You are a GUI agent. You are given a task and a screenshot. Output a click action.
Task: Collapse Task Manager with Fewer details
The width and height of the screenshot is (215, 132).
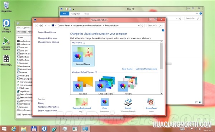coord(24,114)
